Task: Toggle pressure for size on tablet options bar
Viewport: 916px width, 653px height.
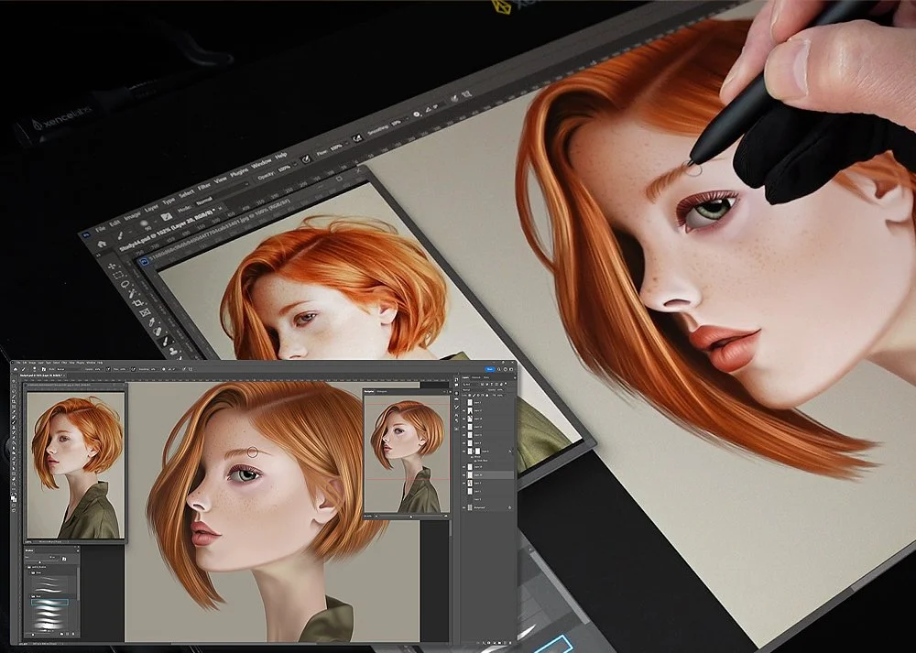Action: tap(454, 98)
